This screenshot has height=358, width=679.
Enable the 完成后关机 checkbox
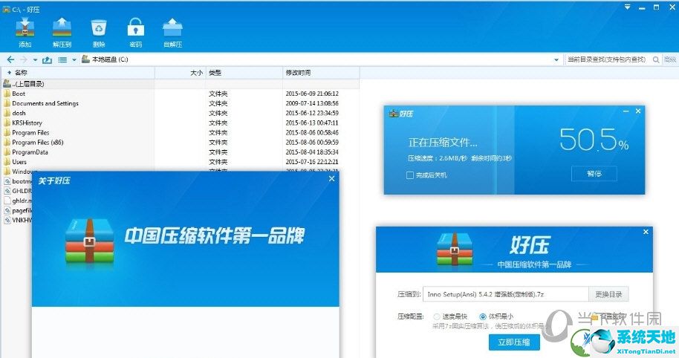[409, 175]
